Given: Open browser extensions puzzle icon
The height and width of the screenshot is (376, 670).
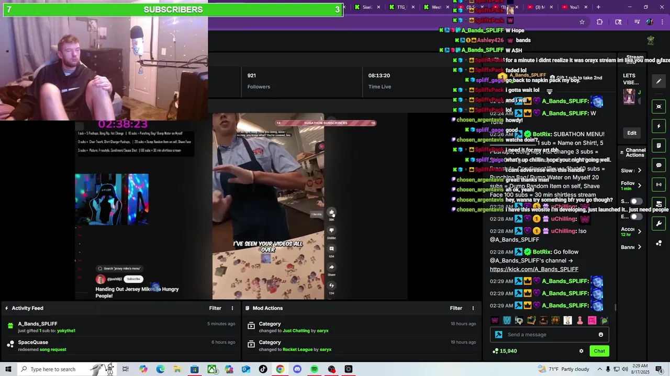Looking at the screenshot, I should [600, 22].
